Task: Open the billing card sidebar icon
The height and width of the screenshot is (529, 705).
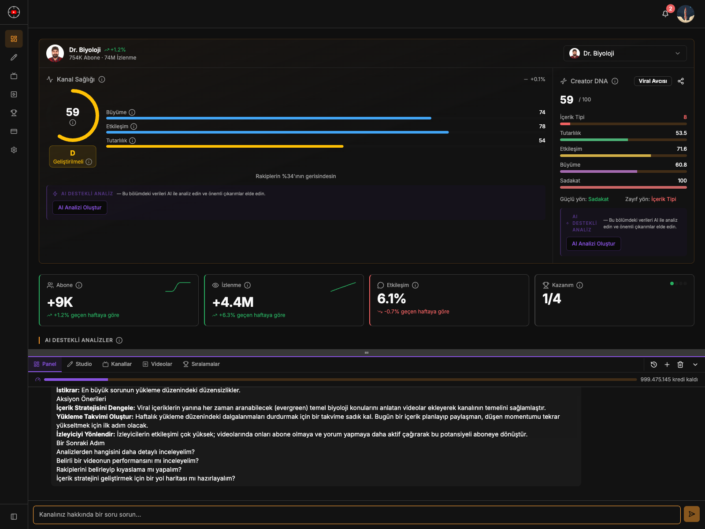Action: (14, 131)
